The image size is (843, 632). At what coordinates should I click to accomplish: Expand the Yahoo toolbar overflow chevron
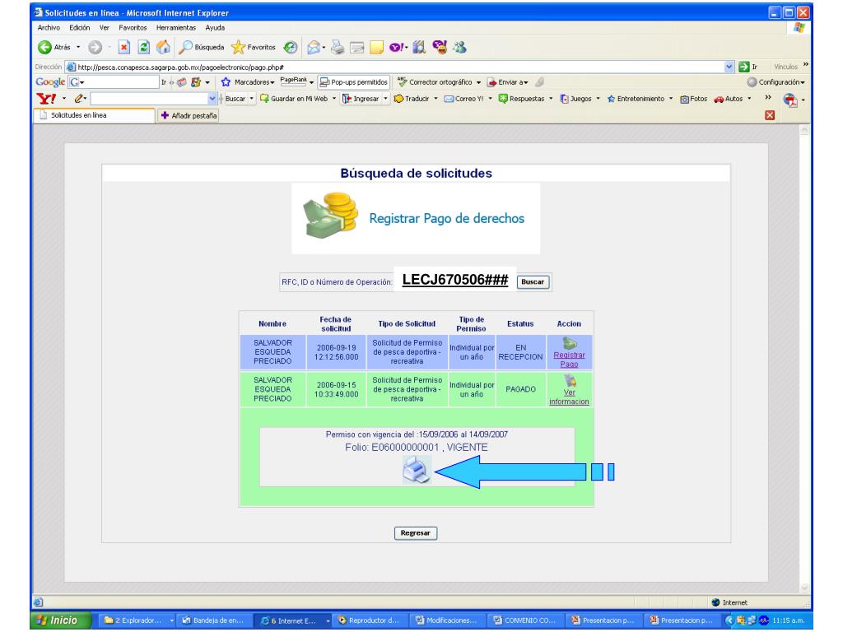click(x=768, y=97)
